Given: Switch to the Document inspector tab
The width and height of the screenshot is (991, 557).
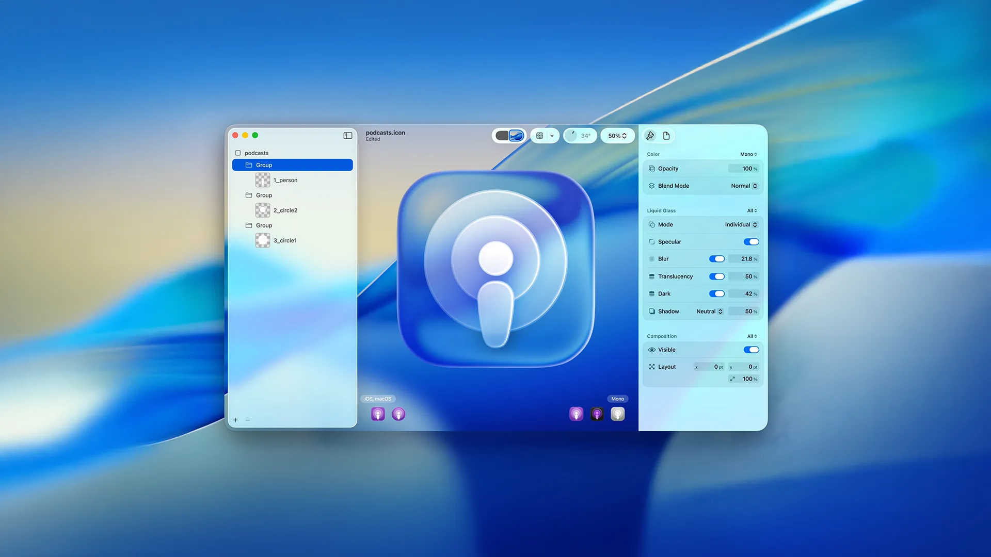Looking at the screenshot, I should 666,136.
